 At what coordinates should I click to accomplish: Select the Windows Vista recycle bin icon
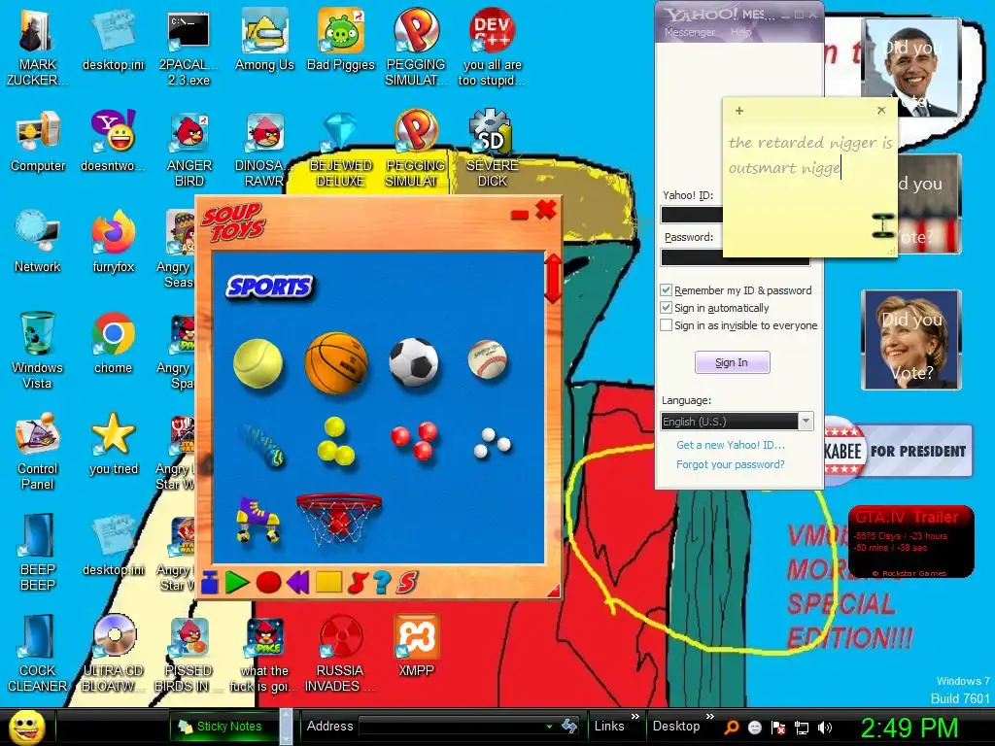pyautogui.click(x=37, y=351)
